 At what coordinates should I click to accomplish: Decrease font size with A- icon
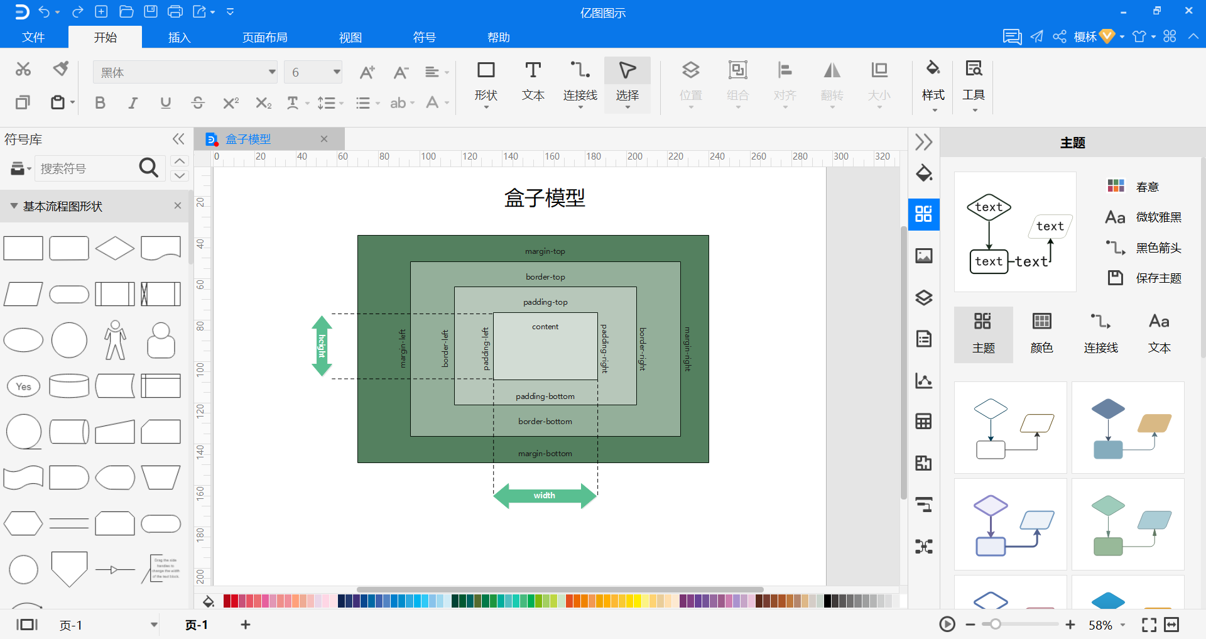(x=401, y=72)
